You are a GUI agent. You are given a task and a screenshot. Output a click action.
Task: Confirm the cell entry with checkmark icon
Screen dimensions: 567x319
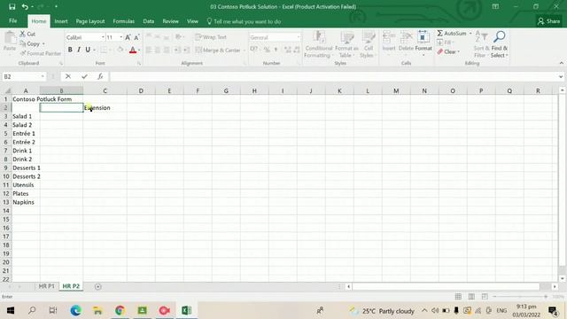(x=84, y=76)
